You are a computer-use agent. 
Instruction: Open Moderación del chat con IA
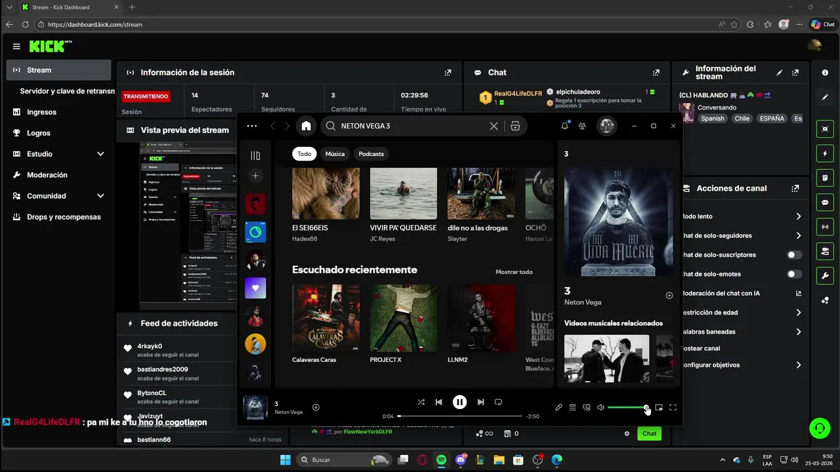click(742, 294)
